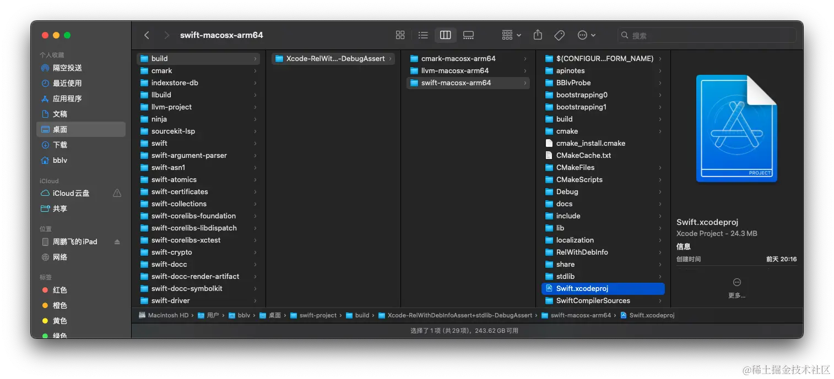Open Shared (共享) in sidebar

[x=81, y=208]
